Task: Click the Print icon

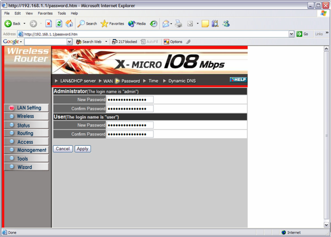Action: [179, 24]
